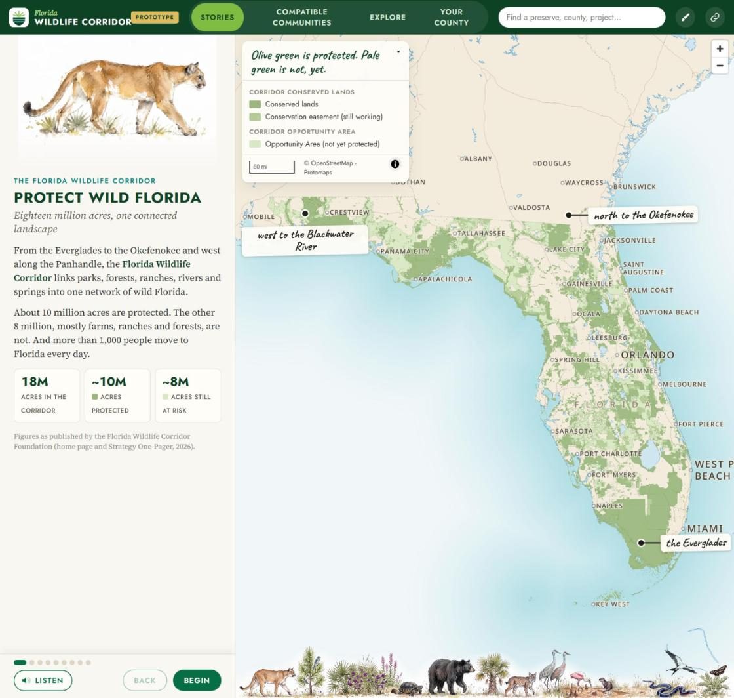Click the 18M acres in the corridor card
Image resolution: width=734 pixels, height=698 pixels.
[x=47, y=396]
